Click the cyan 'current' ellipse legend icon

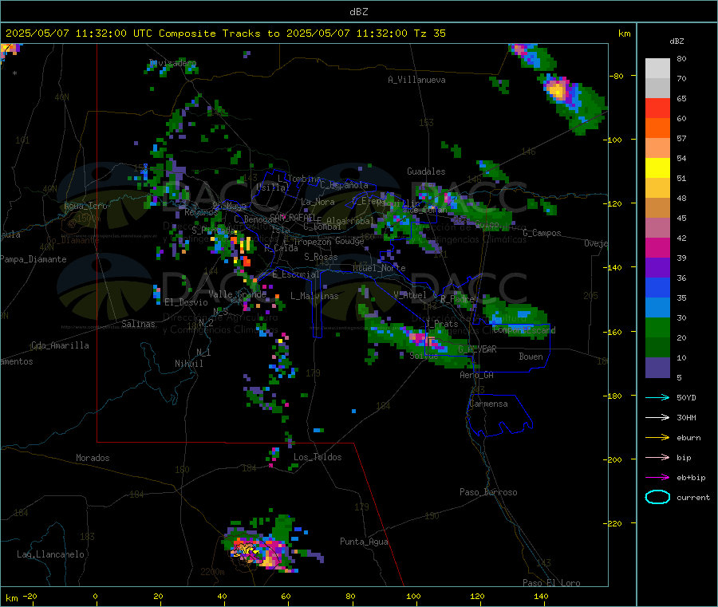(x=657, y=497)
